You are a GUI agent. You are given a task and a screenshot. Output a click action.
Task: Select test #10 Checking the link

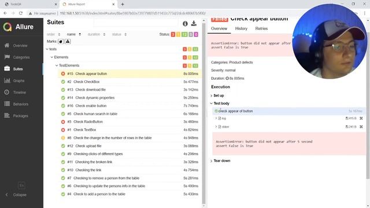129,170
